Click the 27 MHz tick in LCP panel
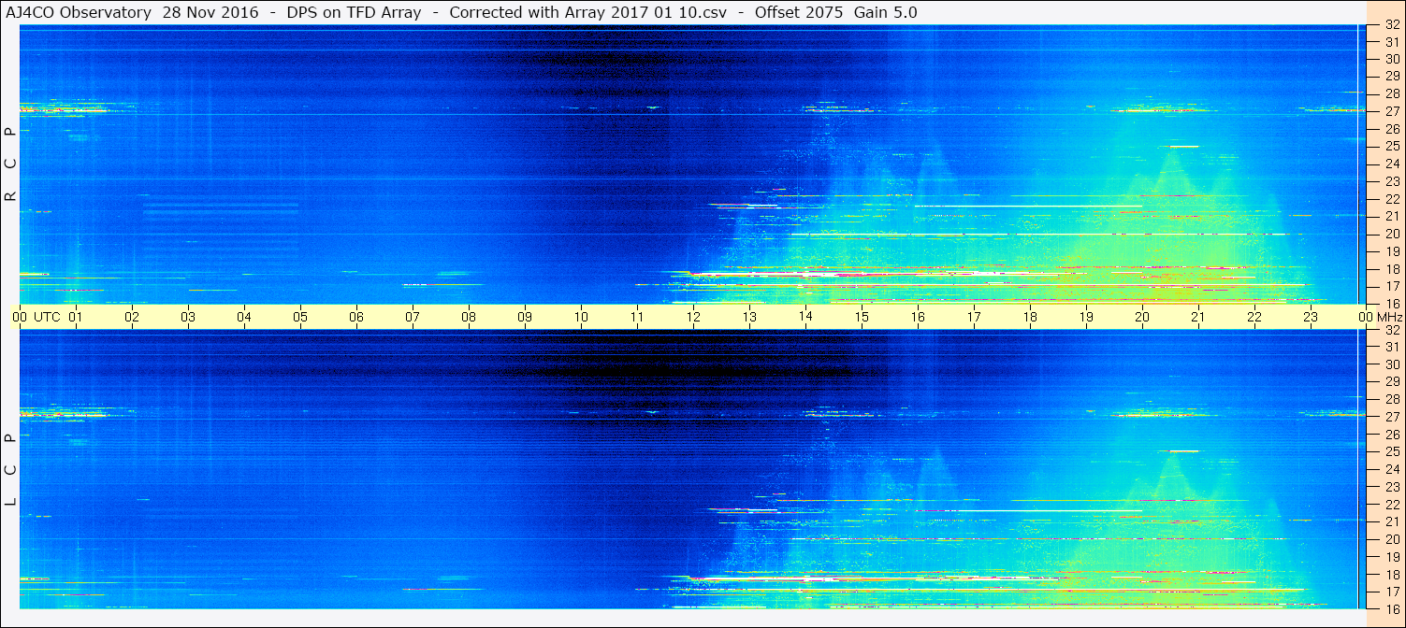 coord(1392,417)
